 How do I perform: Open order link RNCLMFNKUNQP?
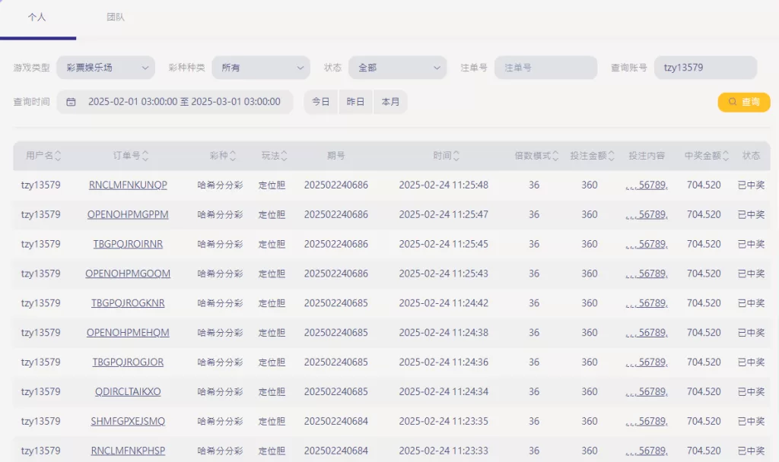click(x=128, y=185)
